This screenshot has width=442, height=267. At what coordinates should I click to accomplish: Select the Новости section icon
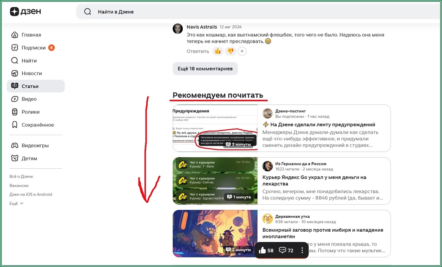coord(15,73)
